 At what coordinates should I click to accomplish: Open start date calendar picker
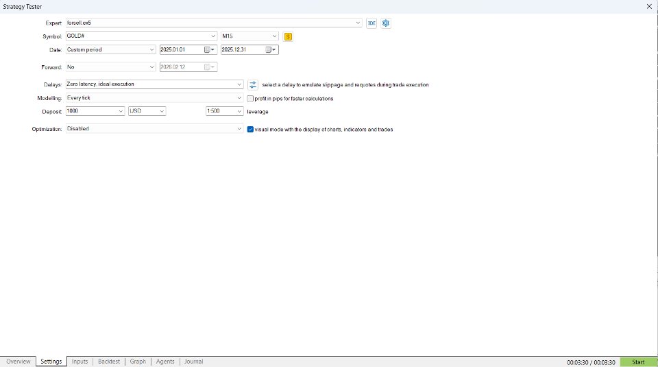210,49
